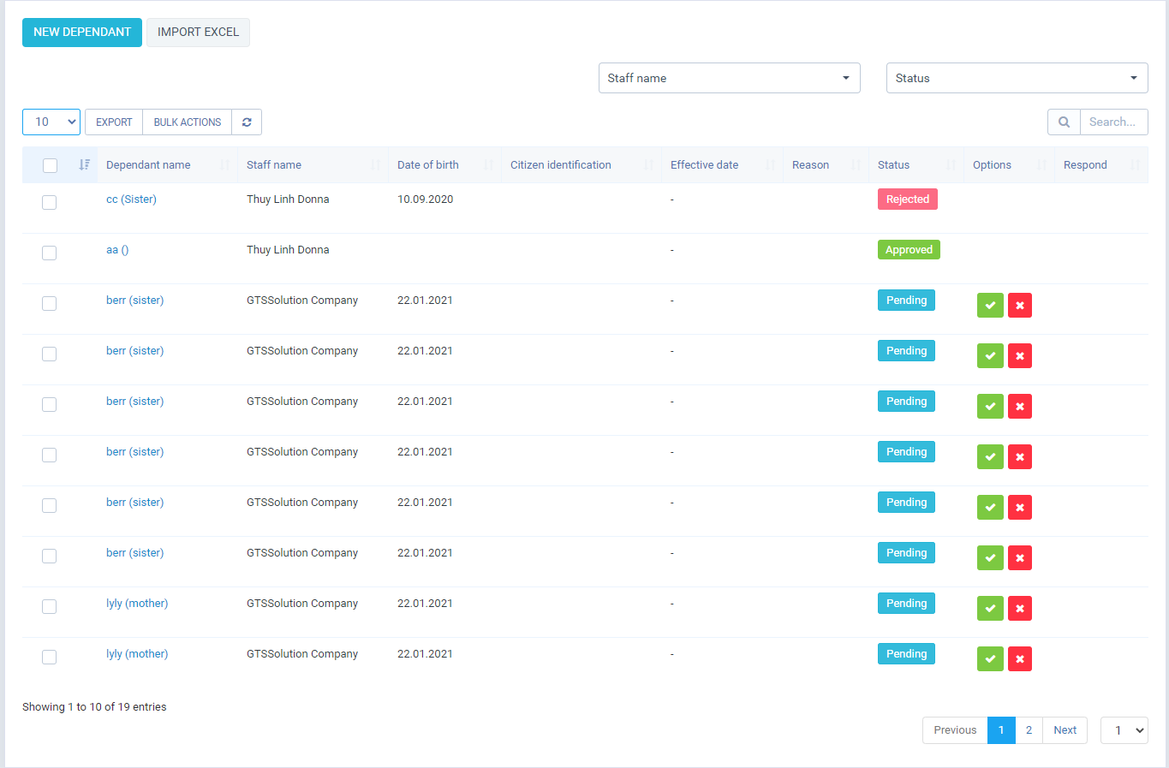Open the entries-per-page dropdown showing 10

click(51, 122)
